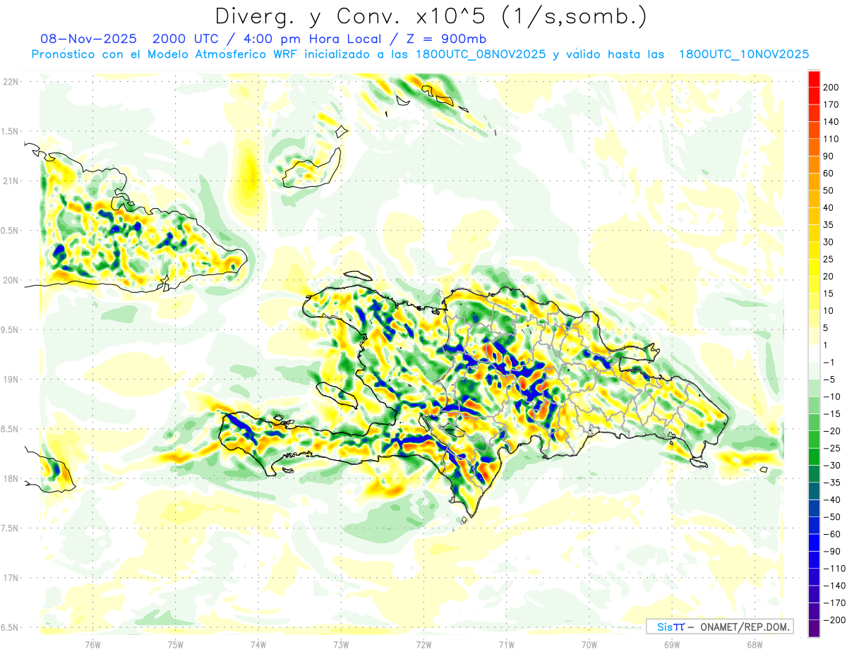Click the longitude label '76W'
The image size is (847, 654).
[x=92, y=643]
